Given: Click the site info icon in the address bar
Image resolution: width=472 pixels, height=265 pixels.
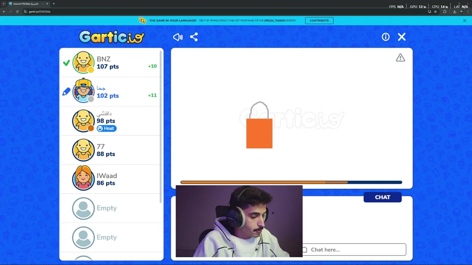Looking at the screenshot, I should [25, 11].
